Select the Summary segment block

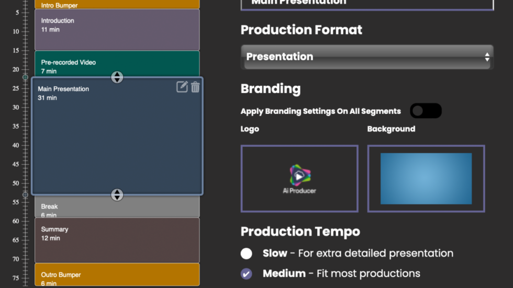point(117,240)
